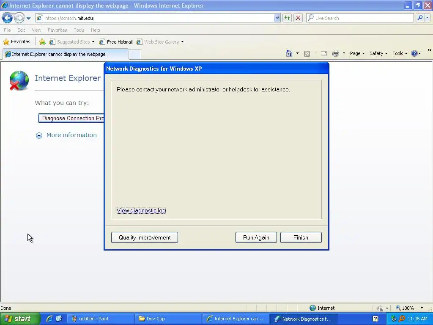This screenshot has height=325, width=433.
Task: Click the 100% zoom level button
Action: coord(405,308)
